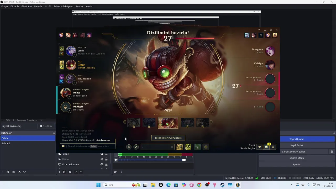336x189 pixels.
Task: Select the highlighted Ziggs skin thumbnail
Action: pyautogui.click(x=168, y=123)
